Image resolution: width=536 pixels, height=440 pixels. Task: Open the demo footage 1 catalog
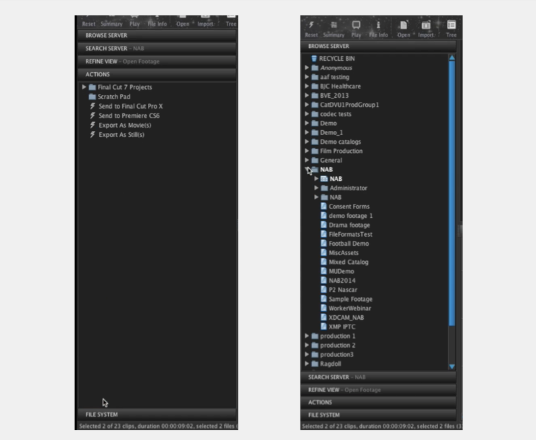[x=346, y=215]
